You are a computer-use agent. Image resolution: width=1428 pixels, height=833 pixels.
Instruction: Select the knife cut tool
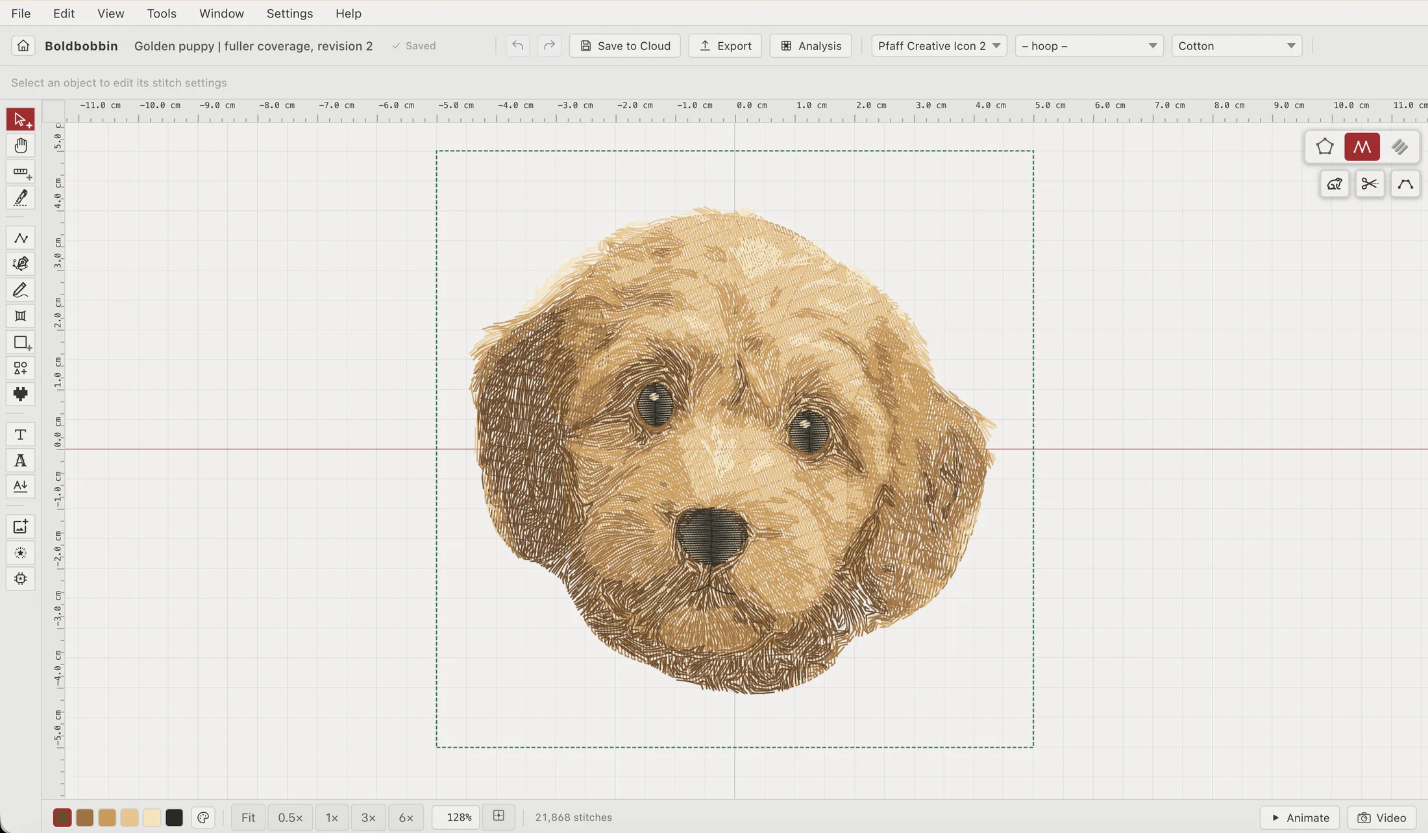click(x=21, y=198)
